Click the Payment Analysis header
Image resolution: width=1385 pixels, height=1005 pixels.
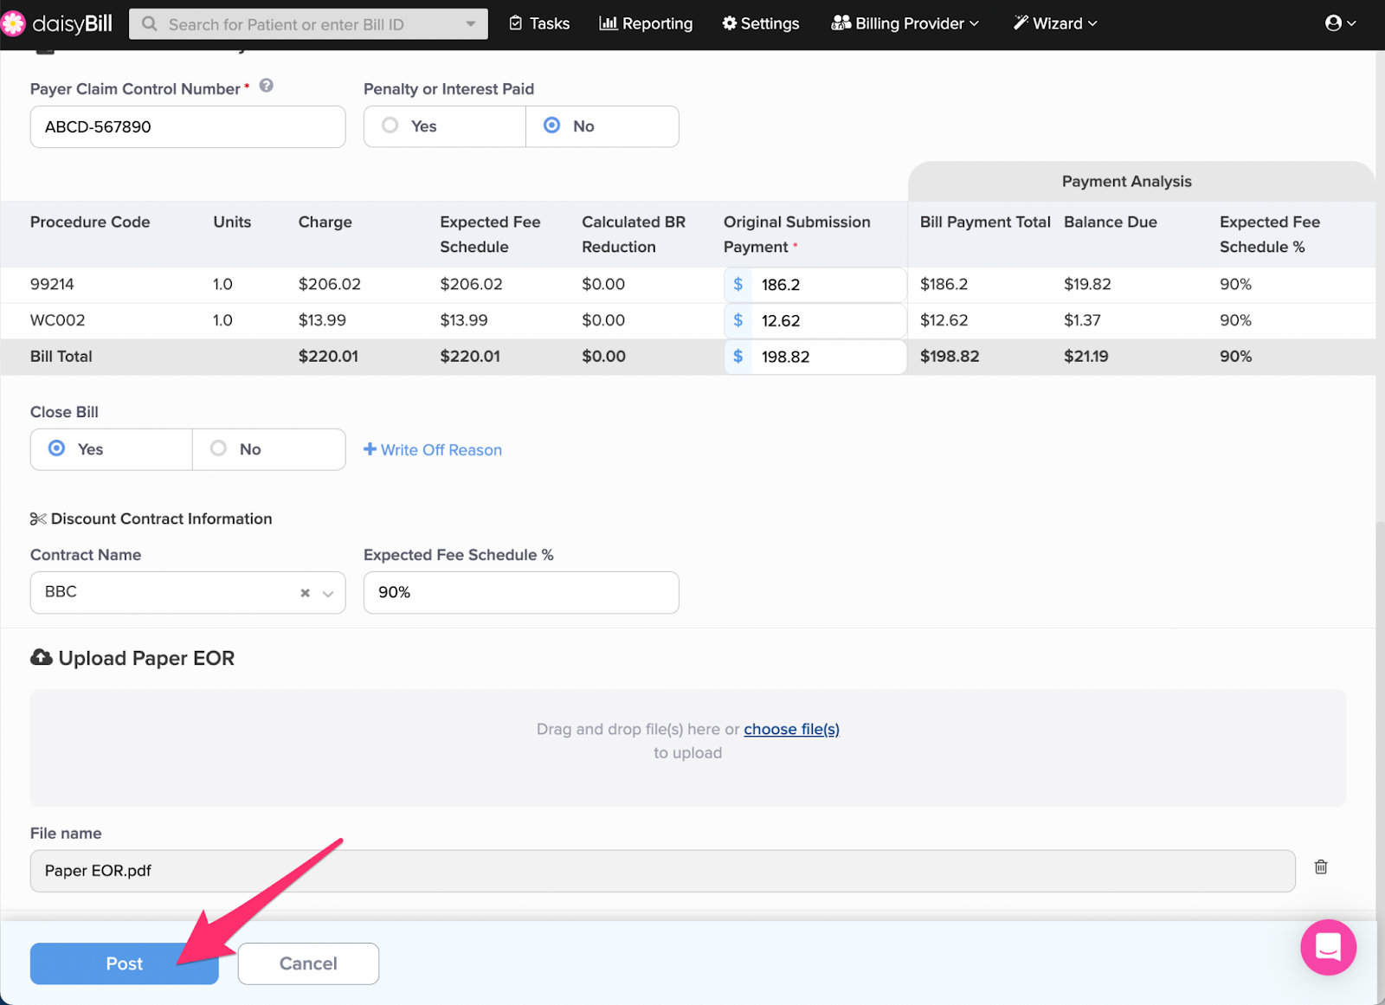point(1127,182)
